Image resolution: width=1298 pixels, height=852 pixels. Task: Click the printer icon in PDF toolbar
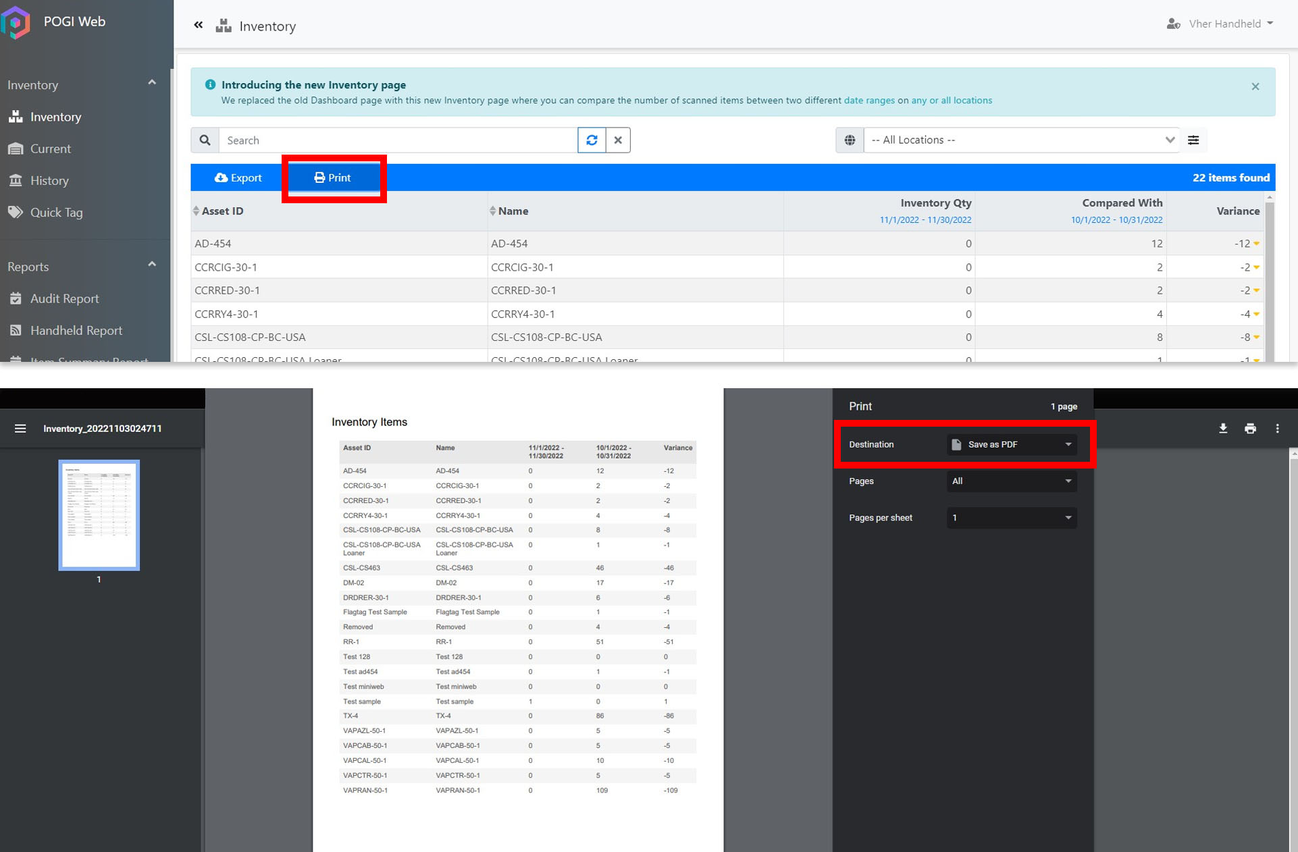coord(1250,429)
